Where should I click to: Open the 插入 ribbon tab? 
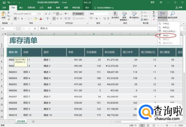[21, 8]
